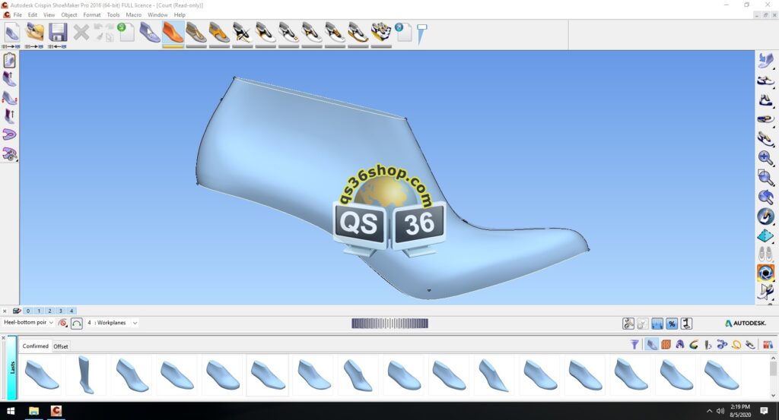Click the striped progress slider bar
The width and height of the screenshot is (779, 420).
390,324
